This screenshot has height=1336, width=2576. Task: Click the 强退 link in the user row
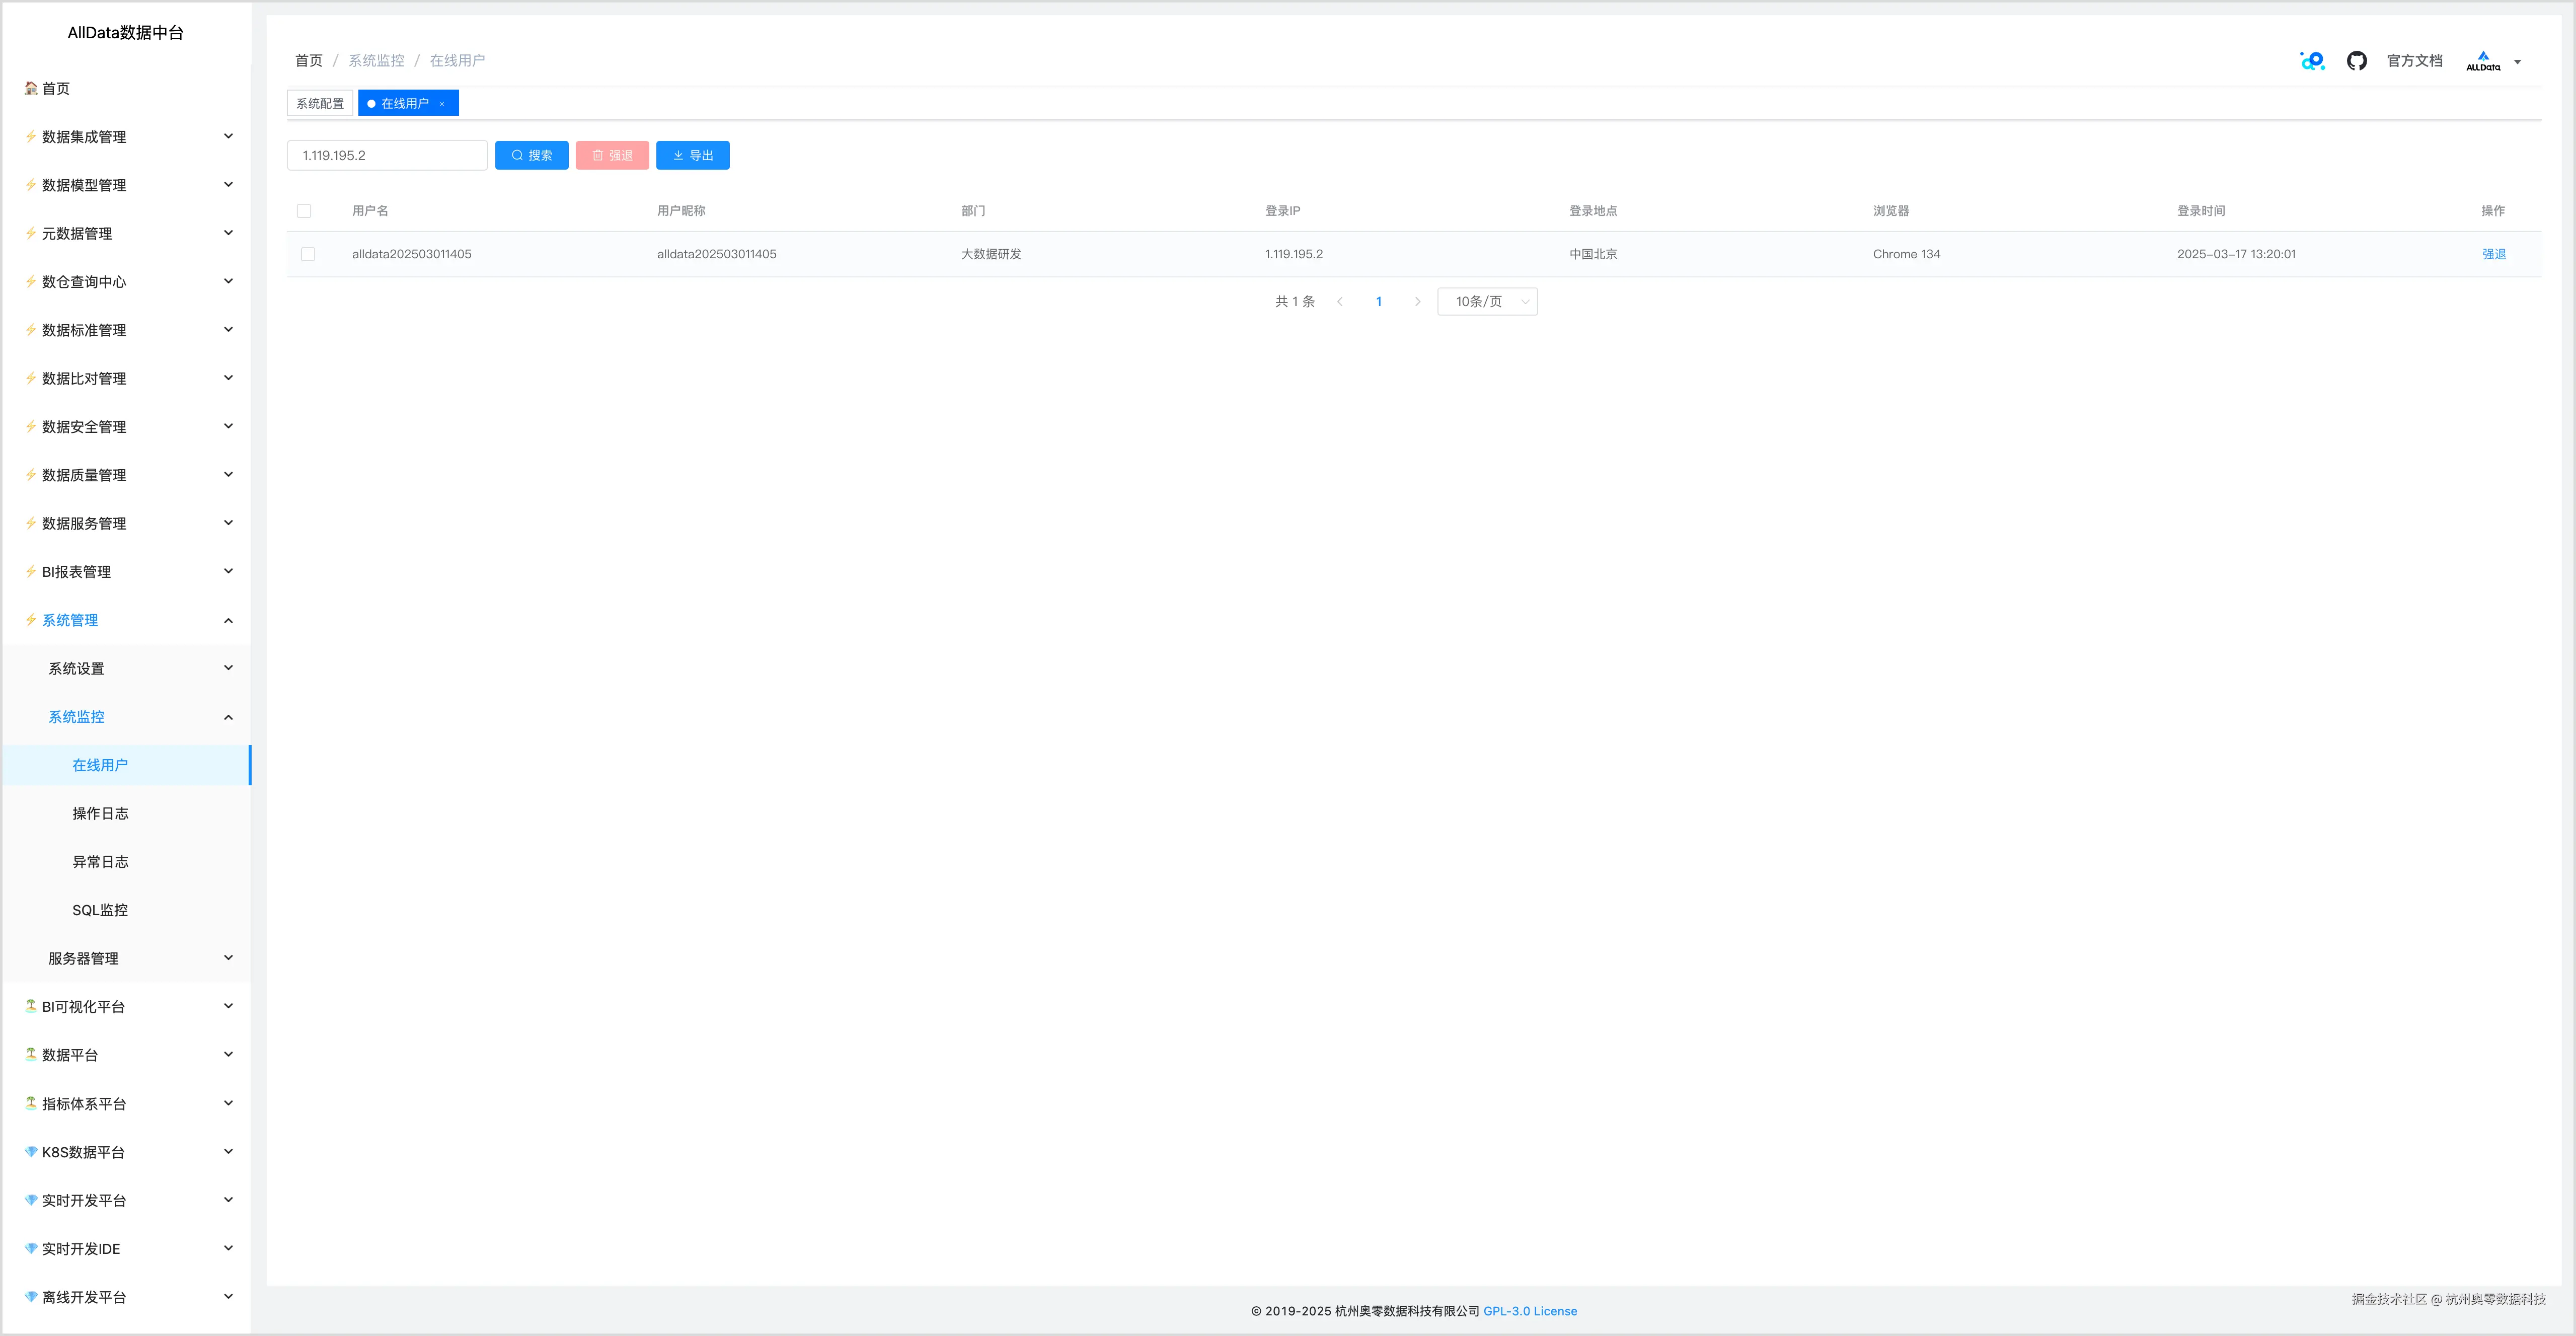pyautogui.click(x=2493, y=254)
